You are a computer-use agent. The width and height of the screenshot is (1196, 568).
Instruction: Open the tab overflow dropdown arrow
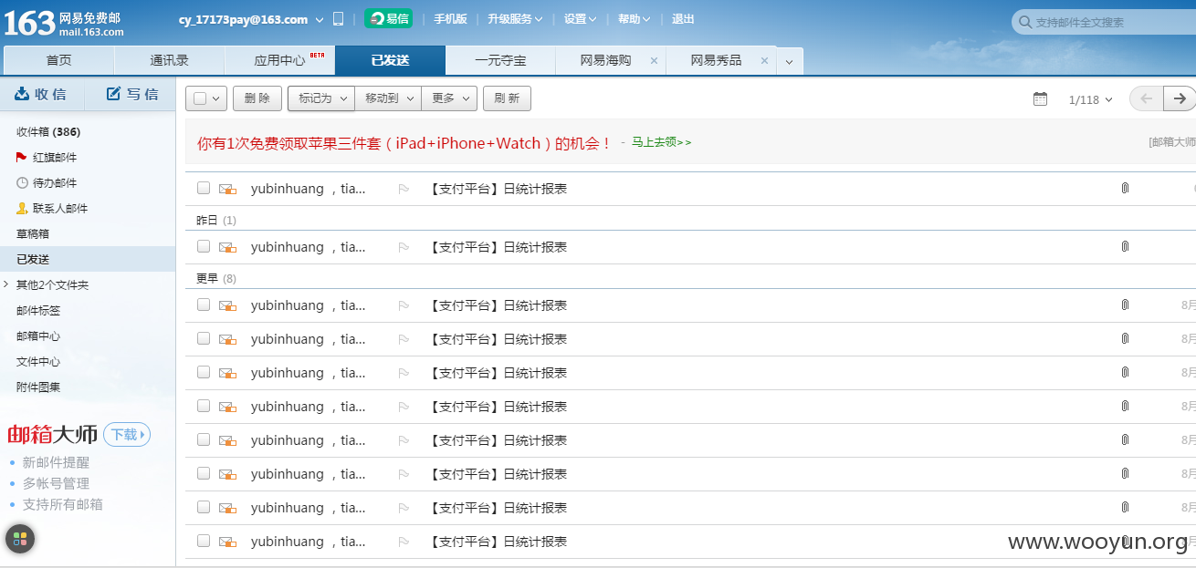pos(790,62)
